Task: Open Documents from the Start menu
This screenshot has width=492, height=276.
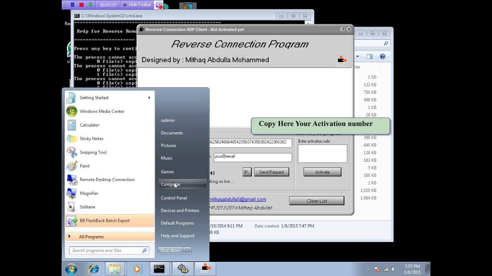Action: (182, 133)
